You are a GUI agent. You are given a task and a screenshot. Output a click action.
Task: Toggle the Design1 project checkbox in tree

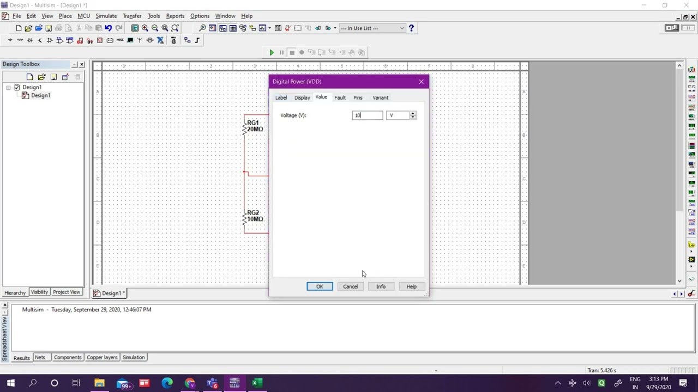coord(16,87)
